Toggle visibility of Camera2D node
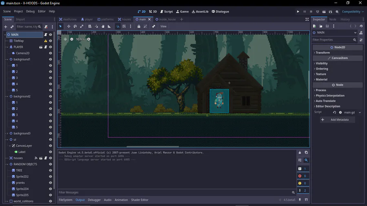This screenshot has height=206, width=367. coord(50,53)
